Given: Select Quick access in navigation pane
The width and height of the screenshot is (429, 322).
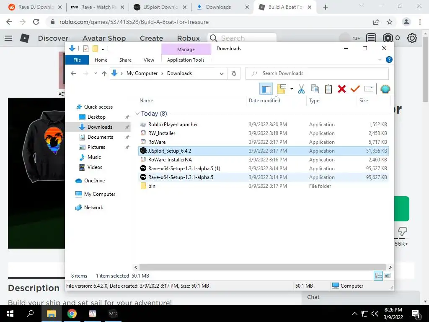Looking at the screenshot, I should coord(98,107).
